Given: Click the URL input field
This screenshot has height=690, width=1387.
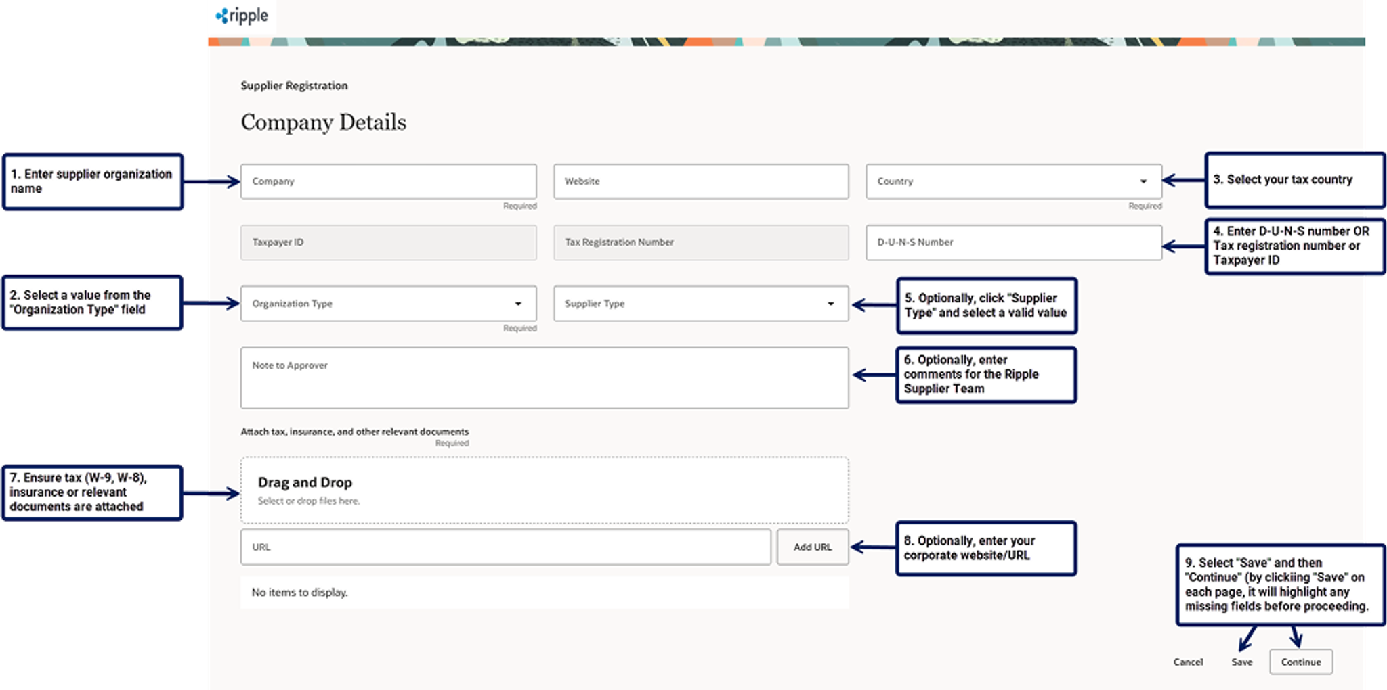Looking at the screenshot, I should 506,547.
